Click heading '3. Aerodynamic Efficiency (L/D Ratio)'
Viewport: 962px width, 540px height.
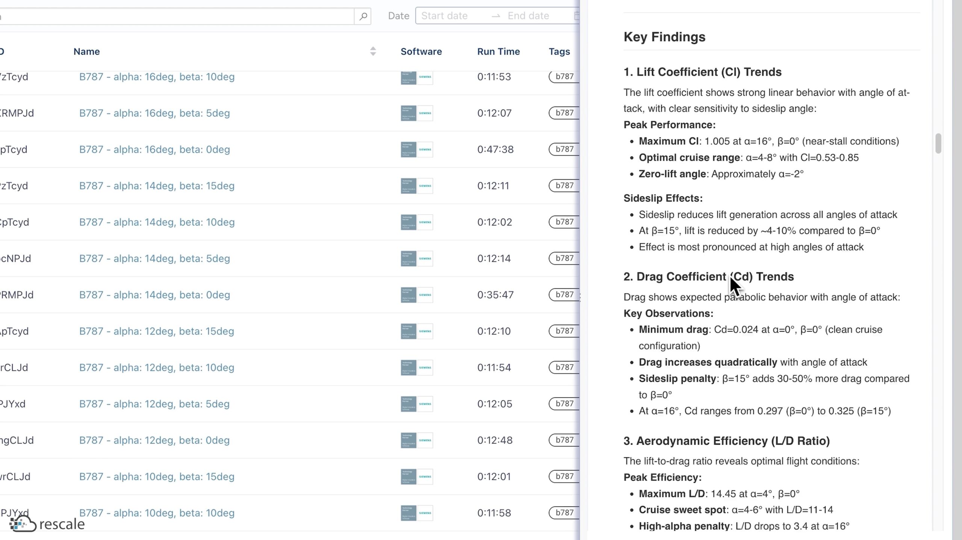726,441
